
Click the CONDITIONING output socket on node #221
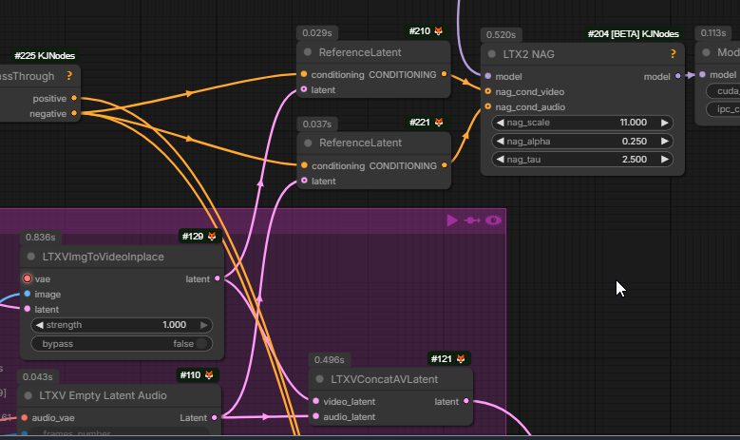tap(445, 165)
